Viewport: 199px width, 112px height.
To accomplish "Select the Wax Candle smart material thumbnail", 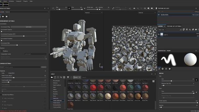I will (x=108, y=96).
